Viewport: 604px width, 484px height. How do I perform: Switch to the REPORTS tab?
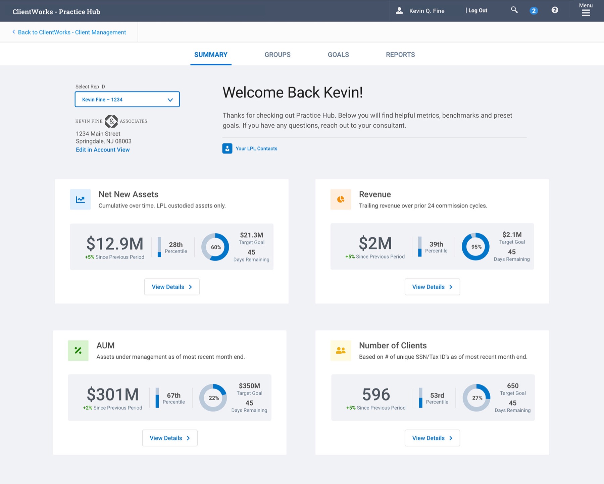400,55
